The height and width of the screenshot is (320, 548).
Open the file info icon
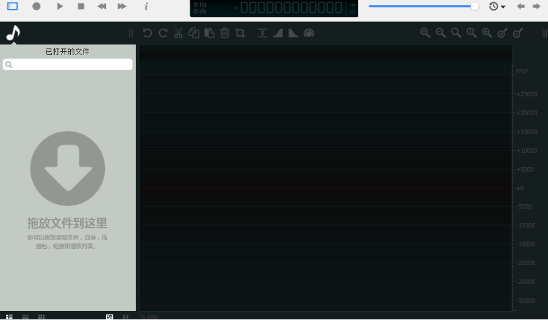[146, 6]
